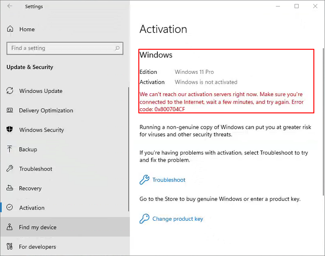
Task: Minimize the Settings window
Action: (277, 6)
